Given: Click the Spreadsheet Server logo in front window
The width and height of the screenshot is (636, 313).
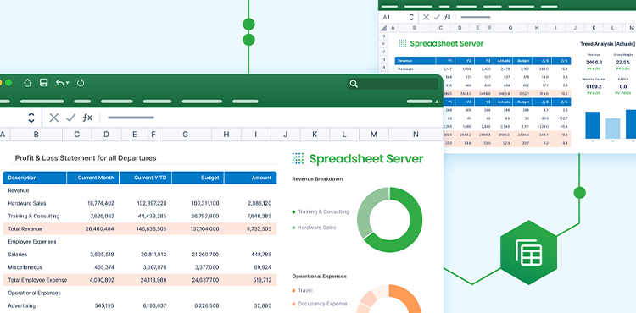Looking at the screenshot, I should tap(357, 158).
